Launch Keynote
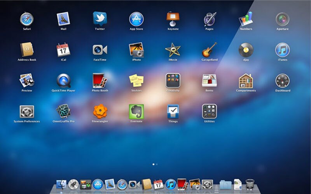311x194 pixels. pos(173,19)
